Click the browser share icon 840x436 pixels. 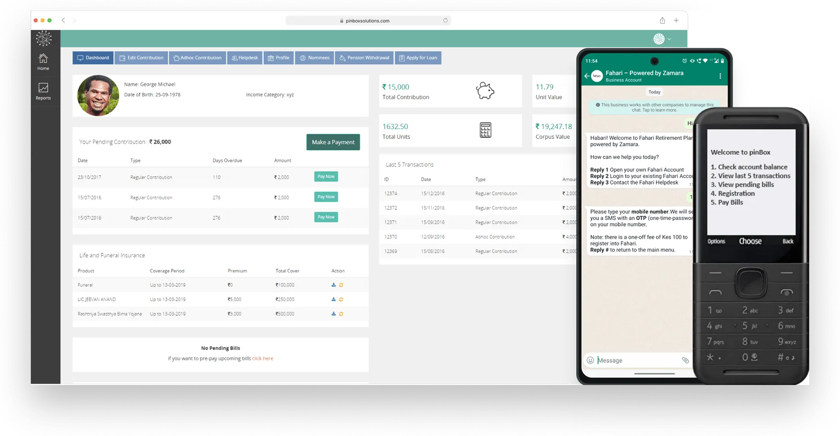point(662,21)
